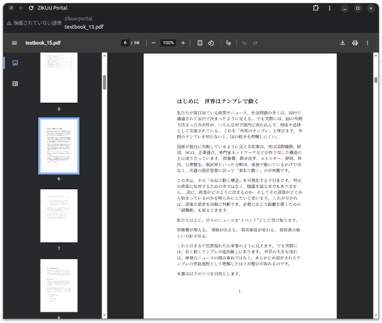
Task: Zoom in using the plus button
Action: click(x=183, y=43)
